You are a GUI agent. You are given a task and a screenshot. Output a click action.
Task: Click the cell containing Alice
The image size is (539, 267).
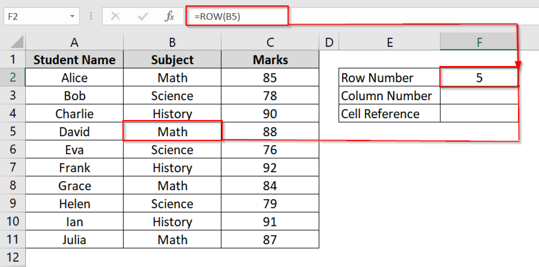click(74, 78)
